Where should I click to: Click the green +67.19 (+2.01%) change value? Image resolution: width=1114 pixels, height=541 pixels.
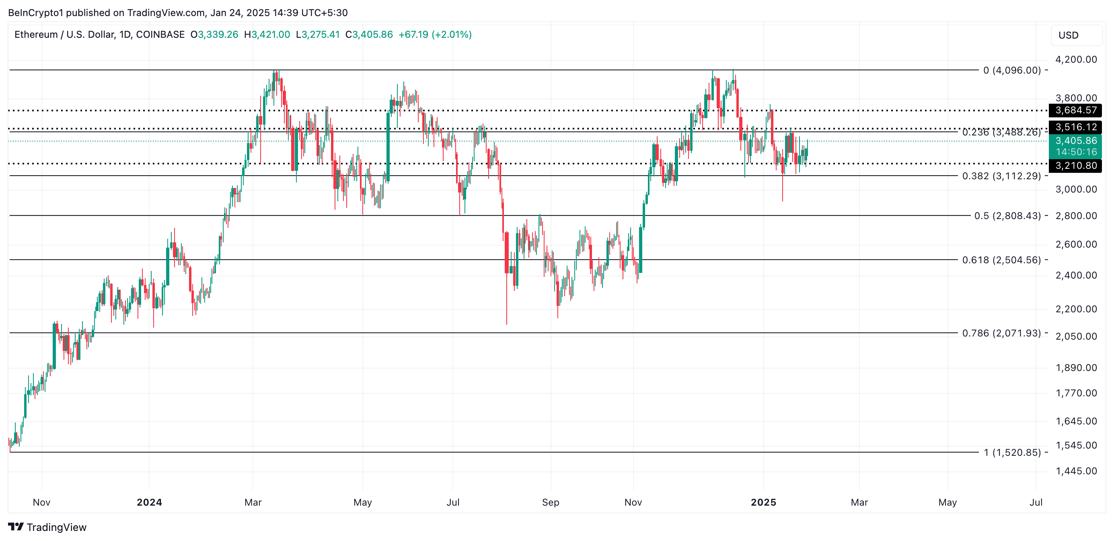(435, 35)
